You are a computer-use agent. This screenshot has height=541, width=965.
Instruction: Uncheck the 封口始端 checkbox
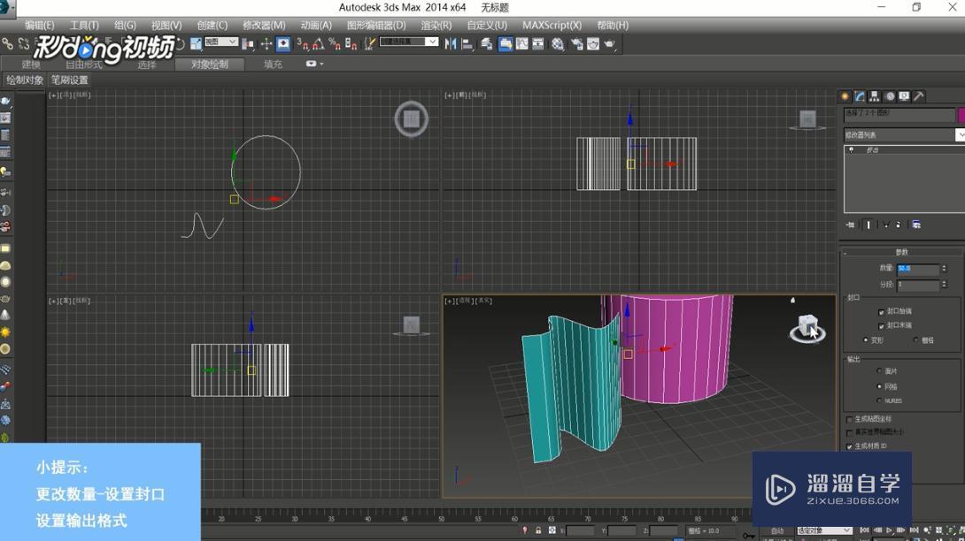coord(882,312)
